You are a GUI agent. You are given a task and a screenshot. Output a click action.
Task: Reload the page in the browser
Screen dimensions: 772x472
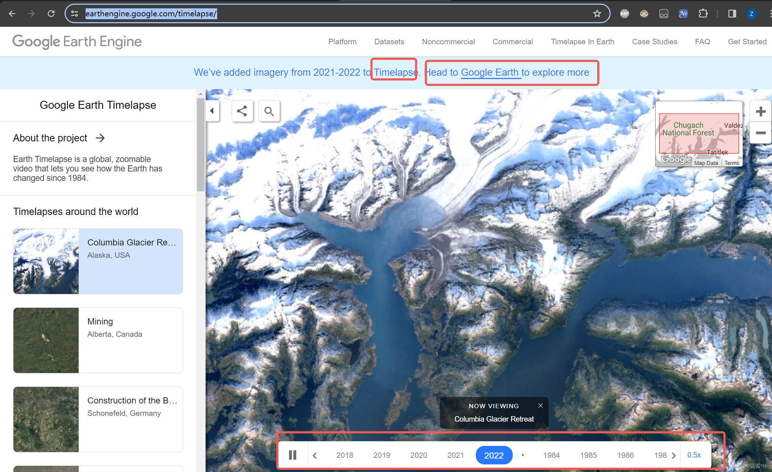click(51, 14)
